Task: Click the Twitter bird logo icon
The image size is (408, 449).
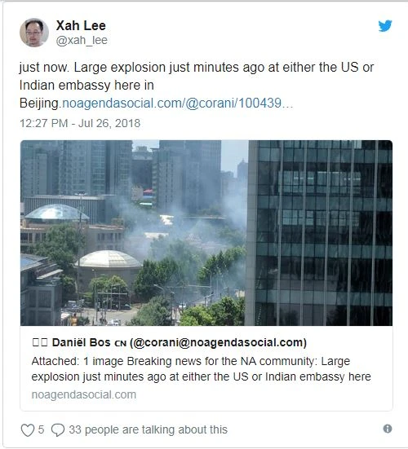Action: pyautogui.click(x=385, y=26)
